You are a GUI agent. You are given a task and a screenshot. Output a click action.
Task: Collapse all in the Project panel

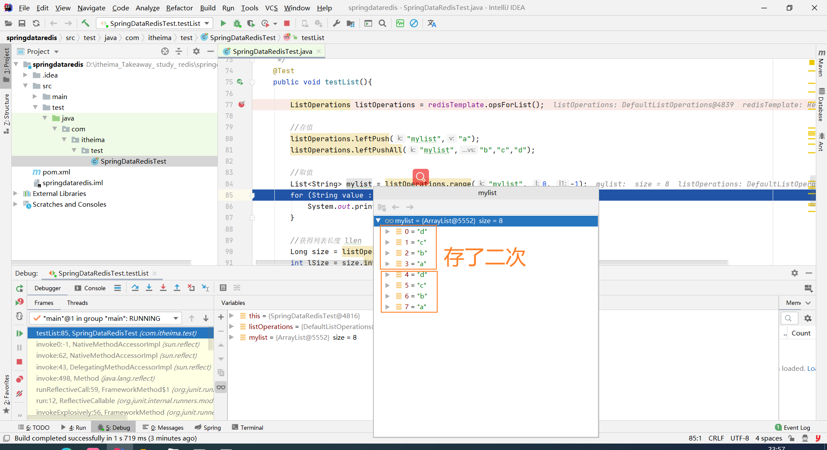pos(179,51)
